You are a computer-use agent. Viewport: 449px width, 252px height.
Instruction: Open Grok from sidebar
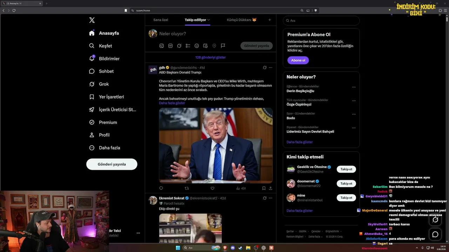99,84
